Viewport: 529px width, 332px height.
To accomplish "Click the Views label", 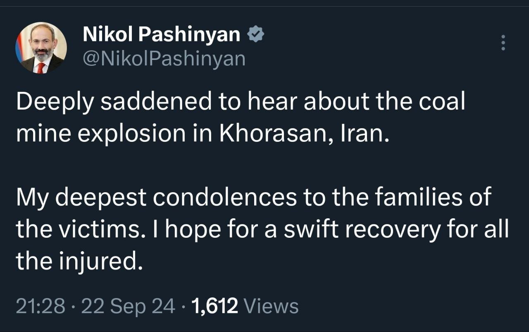I will tap(272, 306).
